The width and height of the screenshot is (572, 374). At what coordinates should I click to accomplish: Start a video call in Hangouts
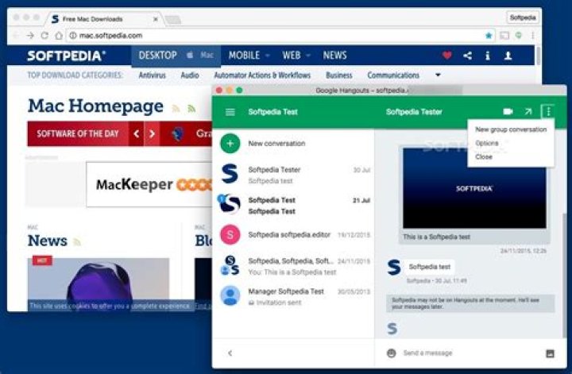[x=508, y=111]
